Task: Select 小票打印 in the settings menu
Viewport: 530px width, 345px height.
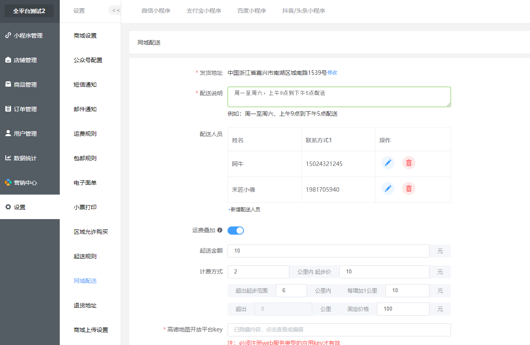Action: (85, 207)
